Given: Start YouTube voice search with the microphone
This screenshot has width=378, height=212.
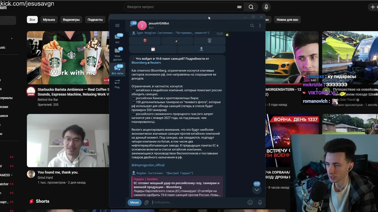Looking at the screenshot, I should [x=266, y=7].
